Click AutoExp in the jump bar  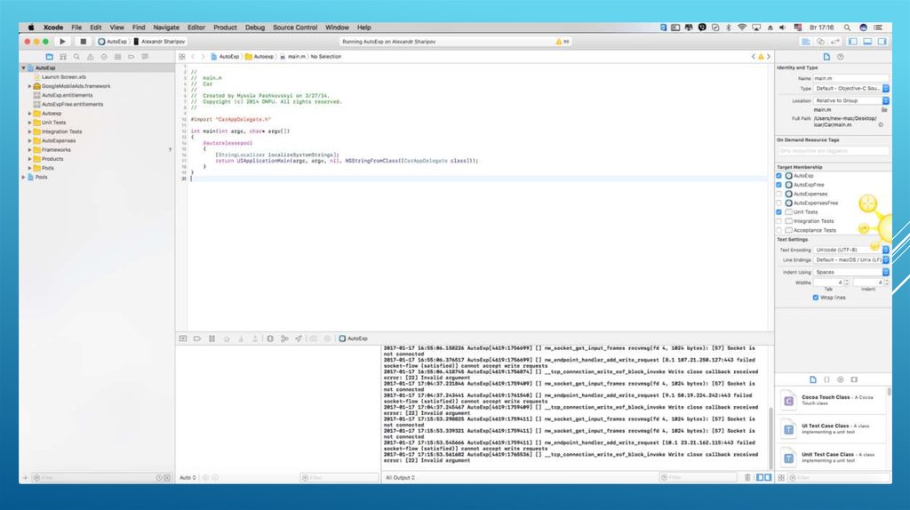pyautogui.click(x=228, y=56)
